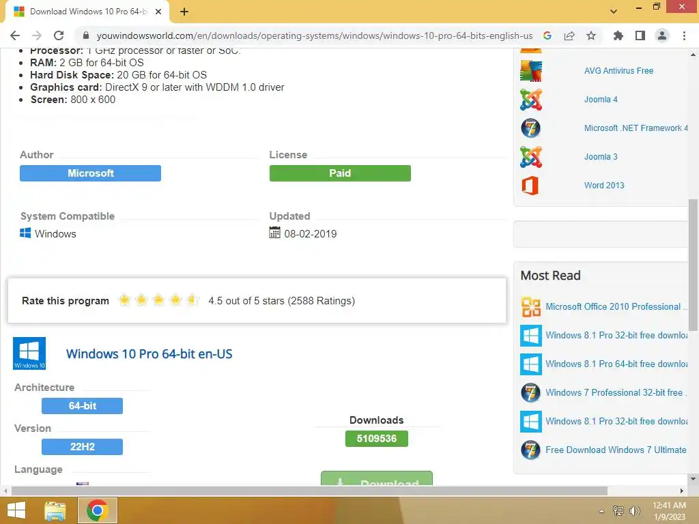The width and height of the screenshot is (699, 524).
Task: Click the AVG Antivirus Free icon
Action: pyautogui.click(x=530, y=71)
